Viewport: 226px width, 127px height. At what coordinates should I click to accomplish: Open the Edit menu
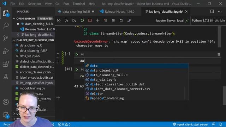tap(22, 4)
